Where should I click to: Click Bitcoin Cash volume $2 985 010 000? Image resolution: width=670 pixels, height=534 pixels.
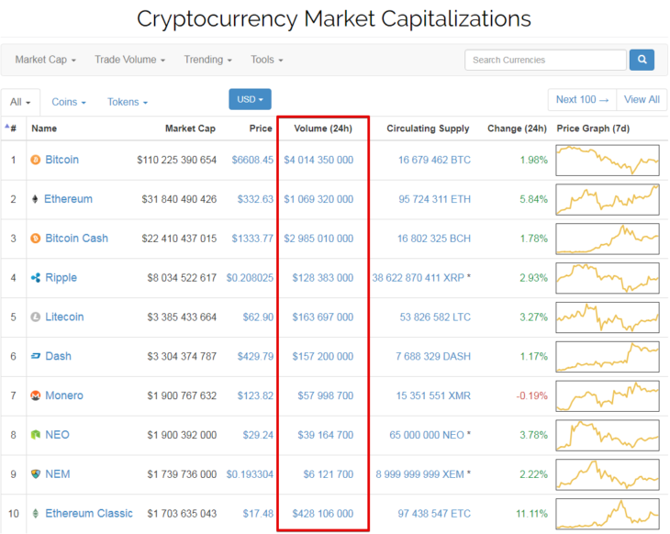click(318, 239)
